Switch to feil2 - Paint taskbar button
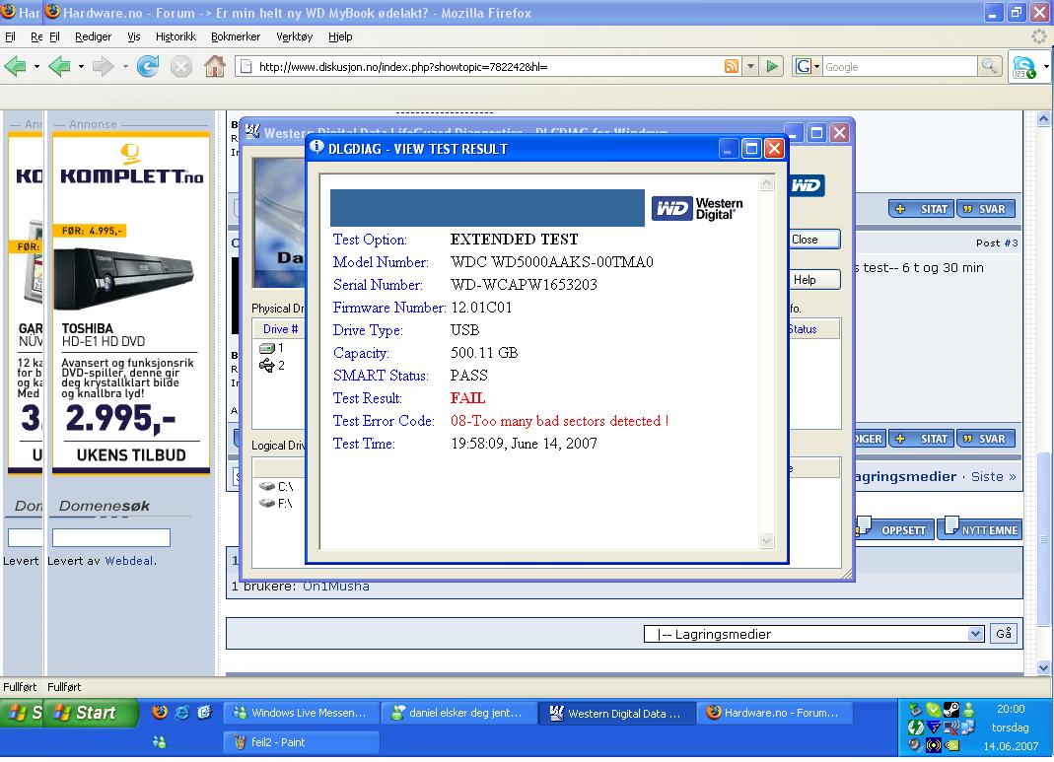Screen dimensions: 1054x762 click(300, 742)
